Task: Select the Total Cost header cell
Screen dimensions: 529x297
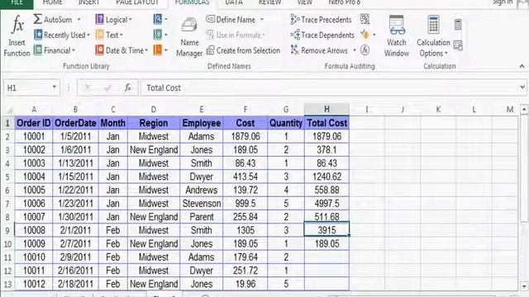Action: tap(326, 123)
